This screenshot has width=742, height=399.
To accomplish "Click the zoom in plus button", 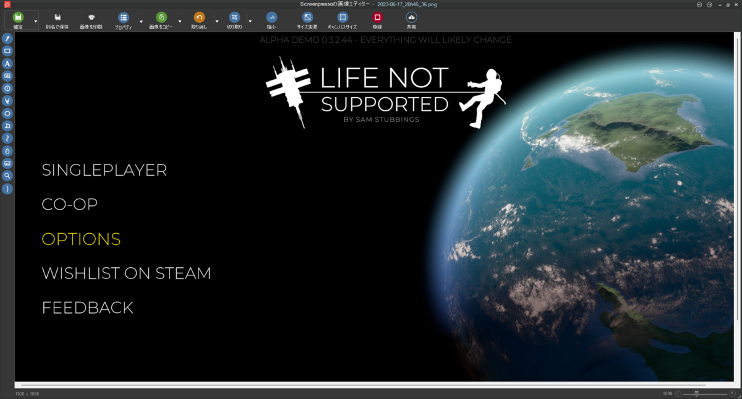I will (733, 393).
